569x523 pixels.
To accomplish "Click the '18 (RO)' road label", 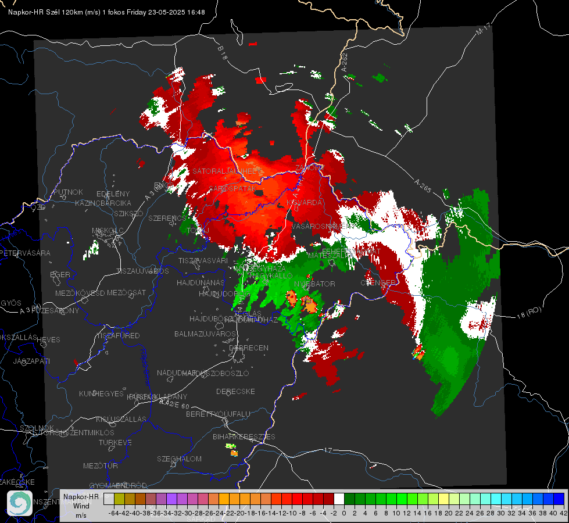I will [x=529, y=313].
